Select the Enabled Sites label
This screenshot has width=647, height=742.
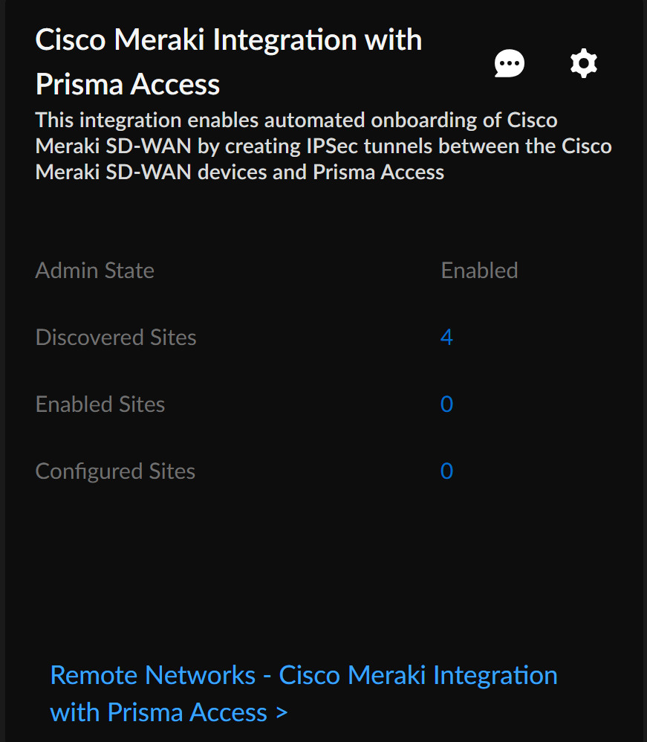100,404
